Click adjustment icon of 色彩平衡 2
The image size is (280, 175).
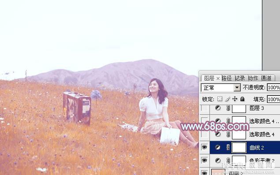[x=218, y=160]
